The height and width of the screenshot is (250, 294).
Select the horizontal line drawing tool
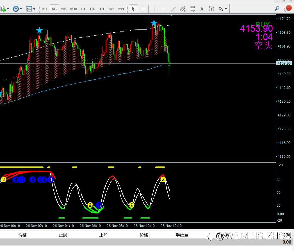[x=164, y=9]
